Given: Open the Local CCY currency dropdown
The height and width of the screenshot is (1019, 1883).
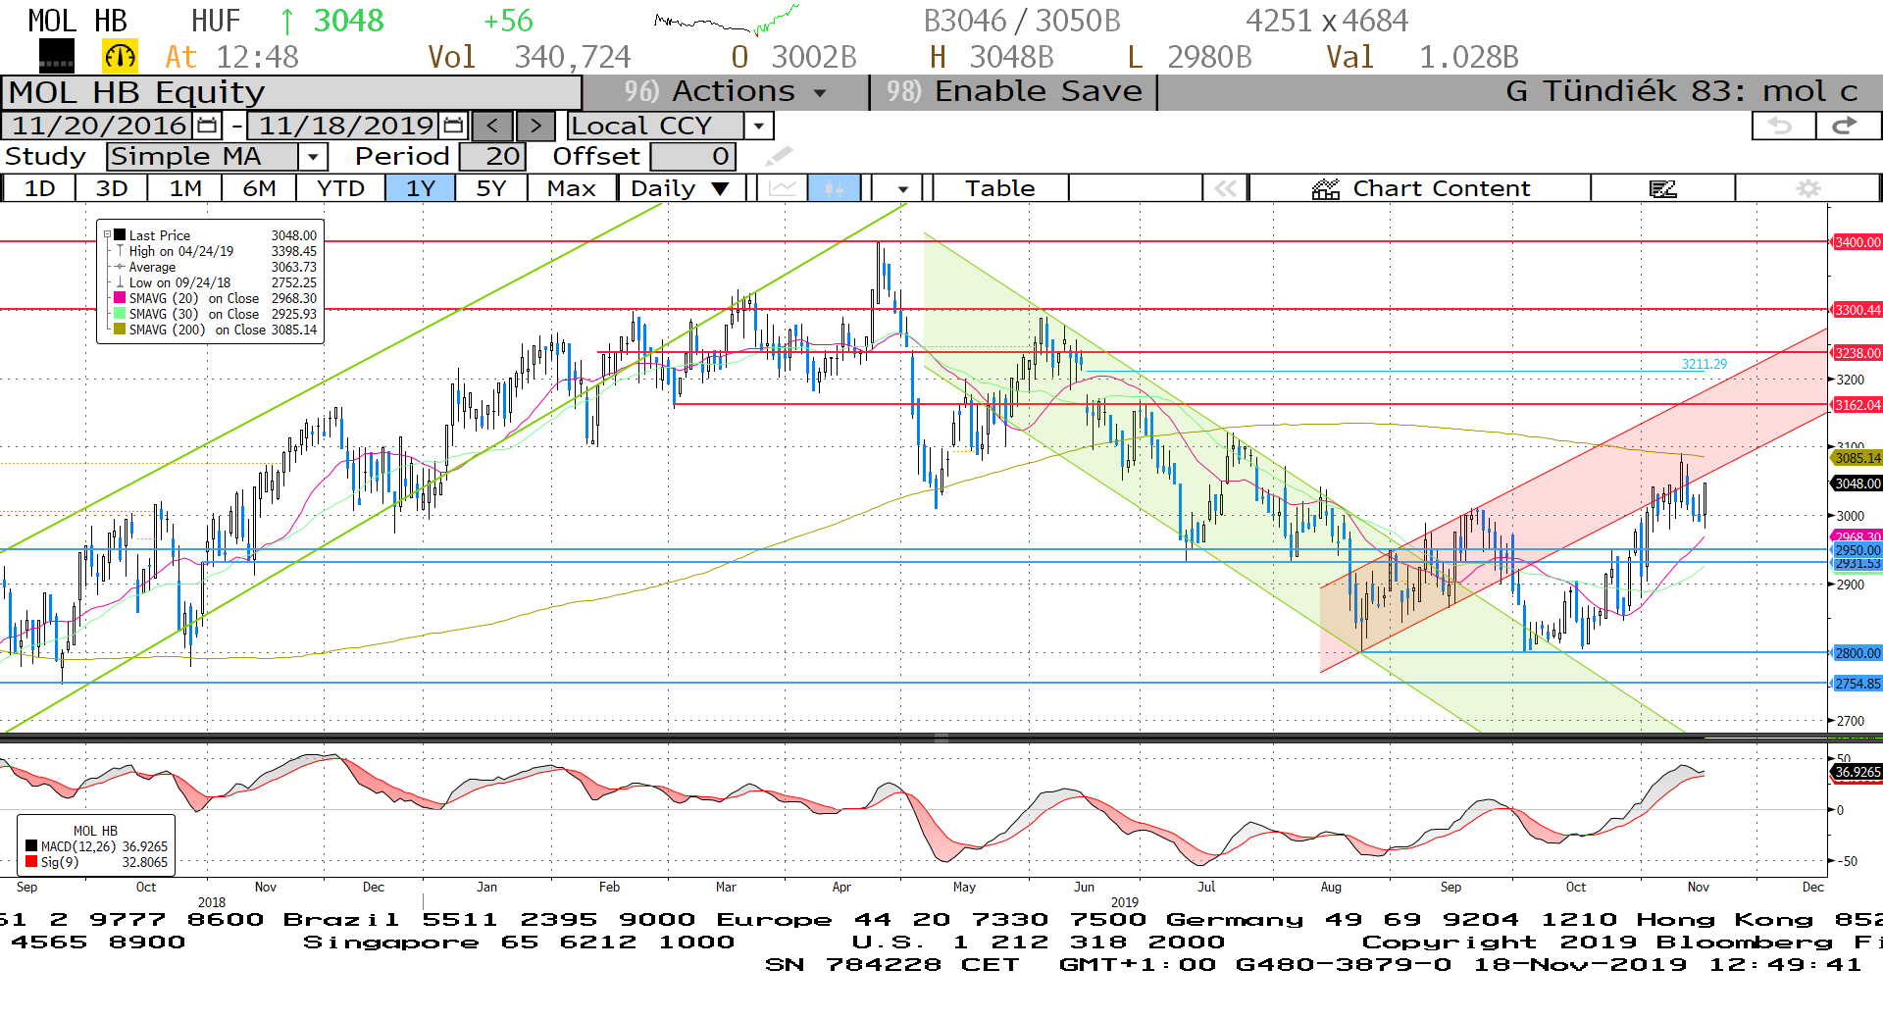Looking at the screenshot, I should tap(758, 126).
